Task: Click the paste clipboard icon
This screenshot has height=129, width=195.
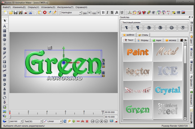Action: (x=40, y=12)
